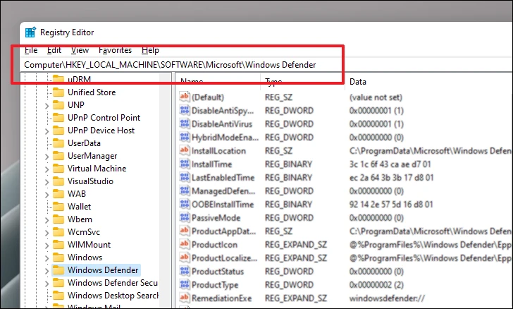
Task: Expand the WIMMount tree node
Action: 47,246
